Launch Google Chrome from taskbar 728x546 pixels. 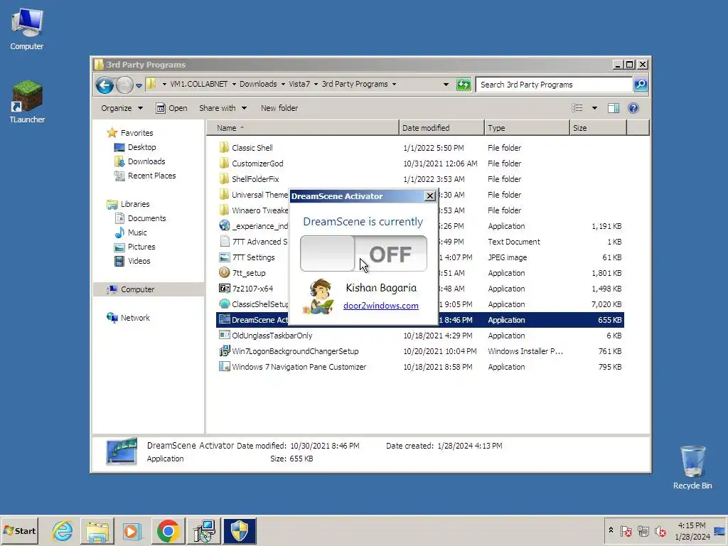click(168, 530)
